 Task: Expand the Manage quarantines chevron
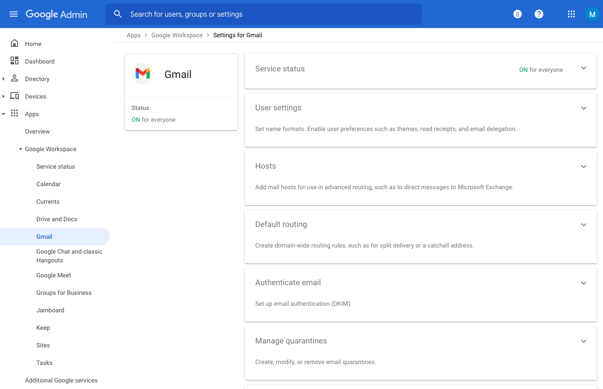(584, 341)
